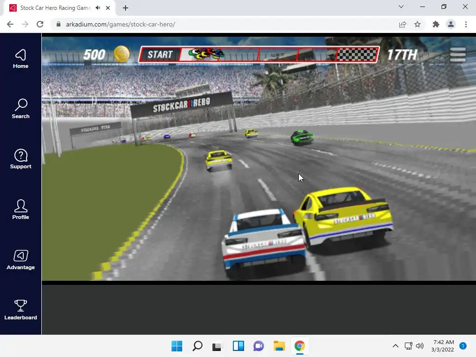The width and height of the screenshot is (476, 357).
Task: Open the Chat app on taskbar
Action: point(258,346)
